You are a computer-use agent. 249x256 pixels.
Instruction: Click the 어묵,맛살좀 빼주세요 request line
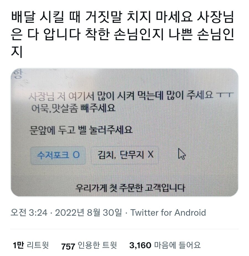(x=74, y=108)
